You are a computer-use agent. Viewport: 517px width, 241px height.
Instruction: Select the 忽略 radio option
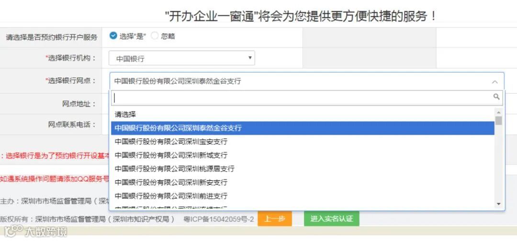(x=155, y=36)
